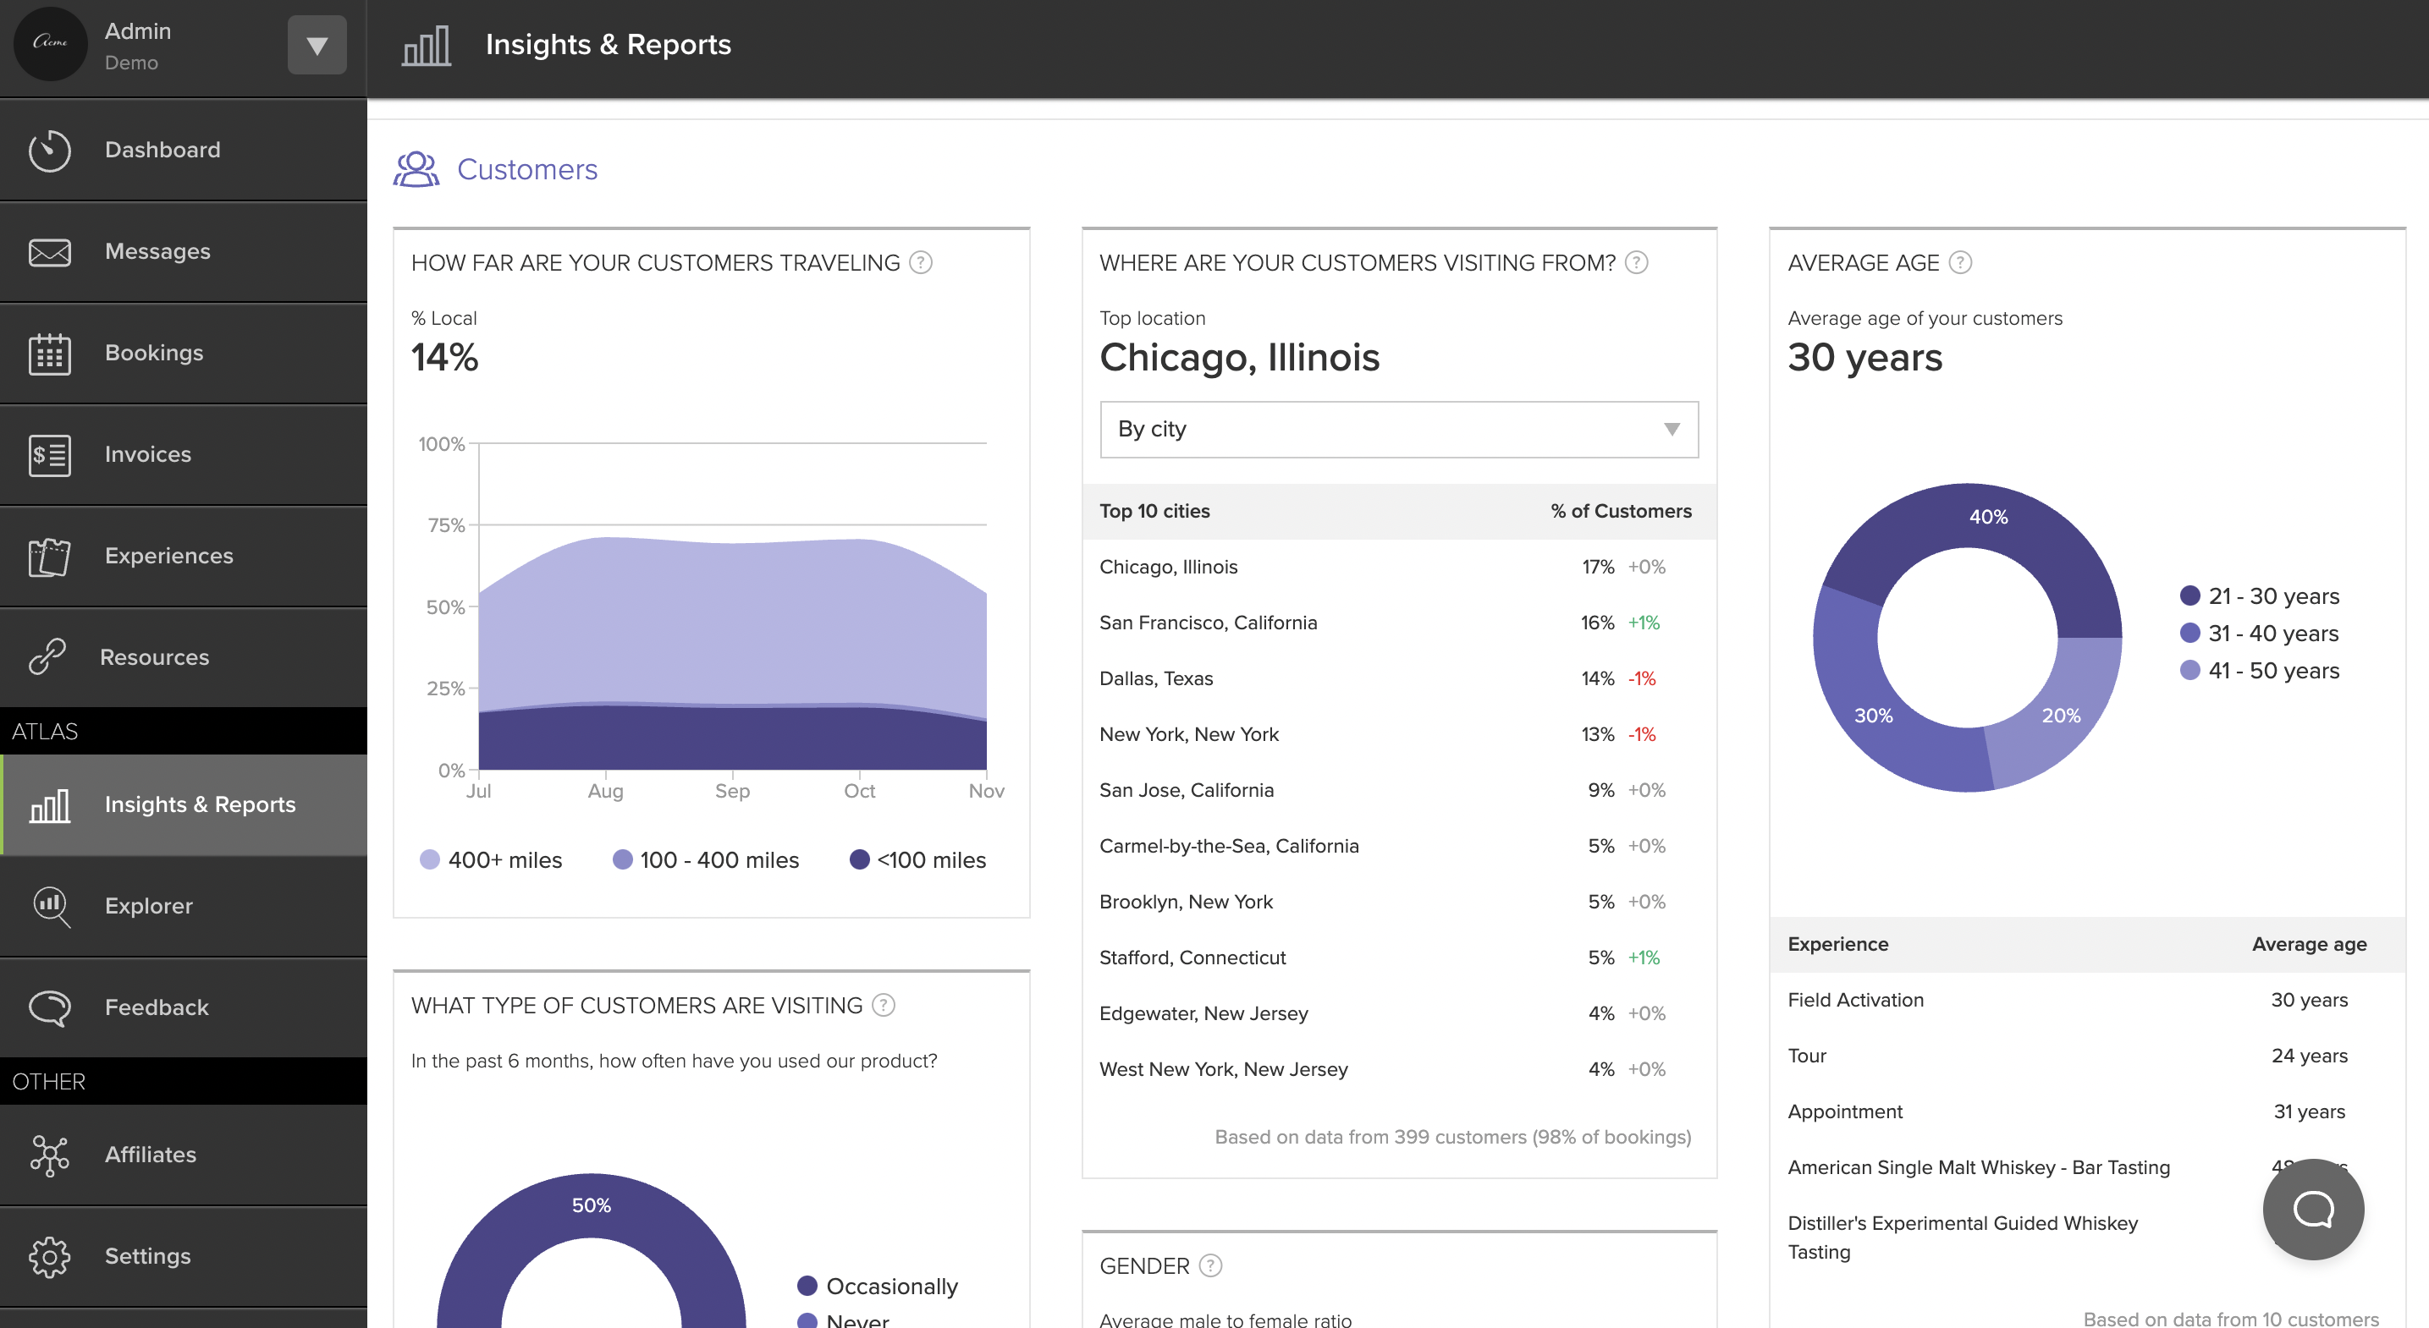Click the Invoices icon in the sidebar
Screen dimensions: 2429x1328
50,454
